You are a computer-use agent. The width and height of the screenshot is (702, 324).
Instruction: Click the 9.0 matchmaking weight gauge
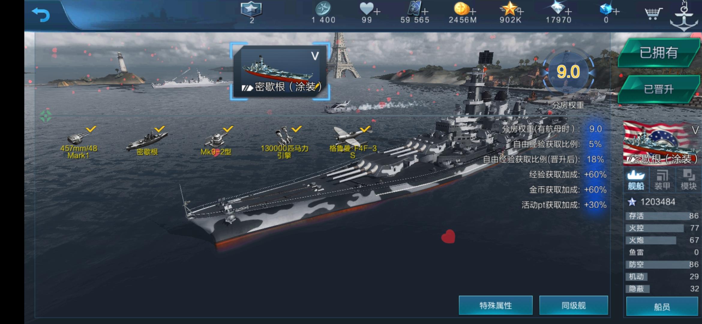point(568,72)
